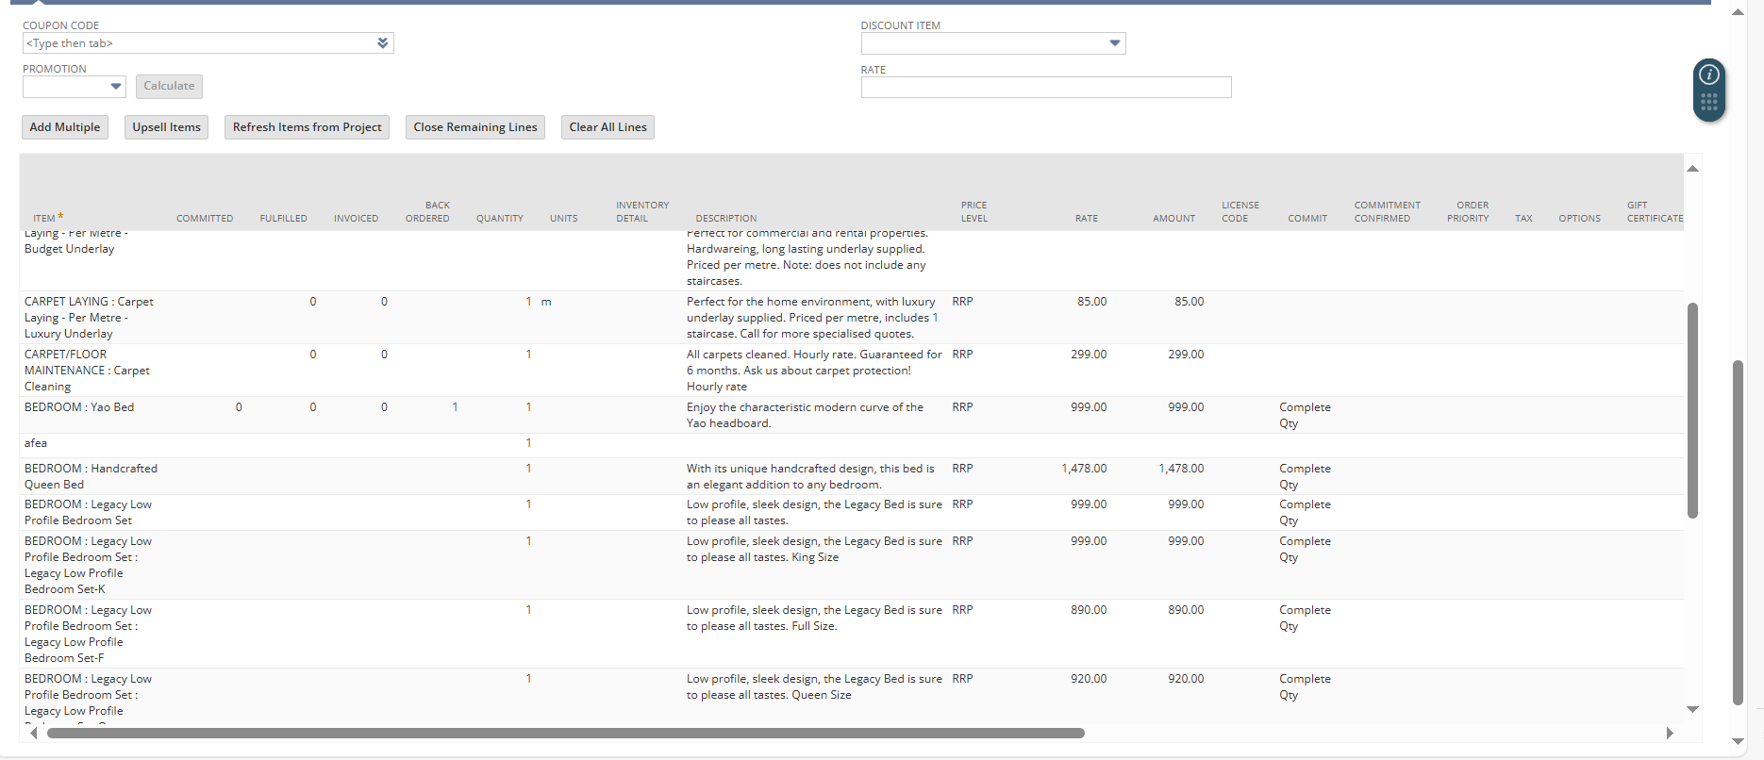
Task: Open the Discount Item dropdown
Action: coord(1114,43)
